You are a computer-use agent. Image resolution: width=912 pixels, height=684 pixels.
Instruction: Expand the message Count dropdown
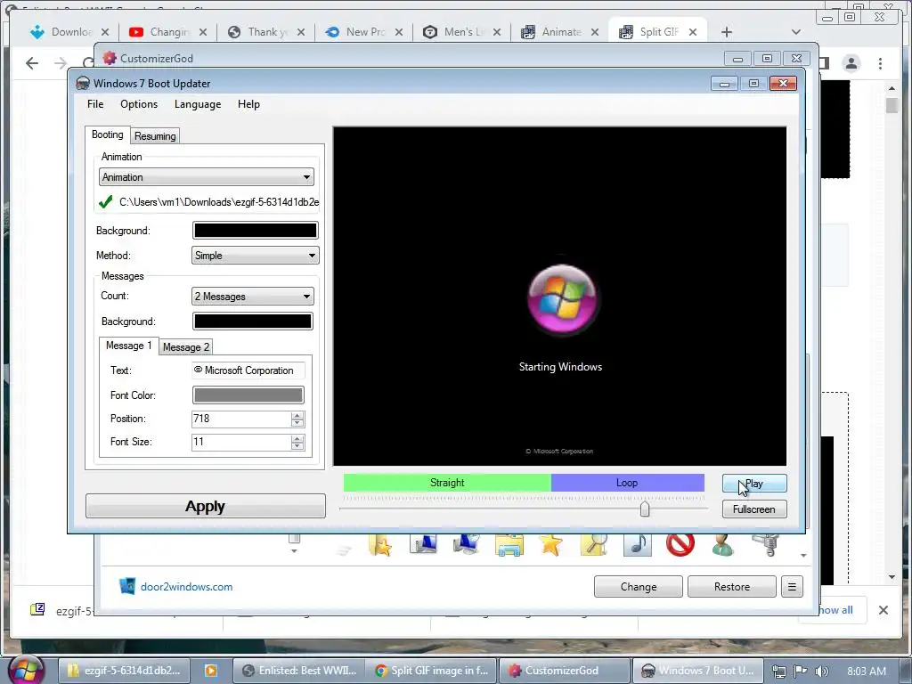pyautogui.click(x=252, y=297)
